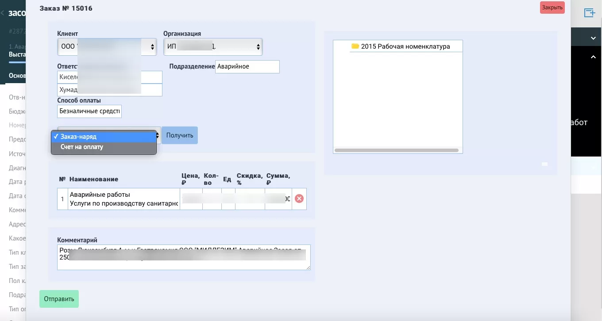Image resolution: width=602 pixels, height=321 pixels.
Task: Expand the down chevron in right panel
Action: [x=593, y=38]
